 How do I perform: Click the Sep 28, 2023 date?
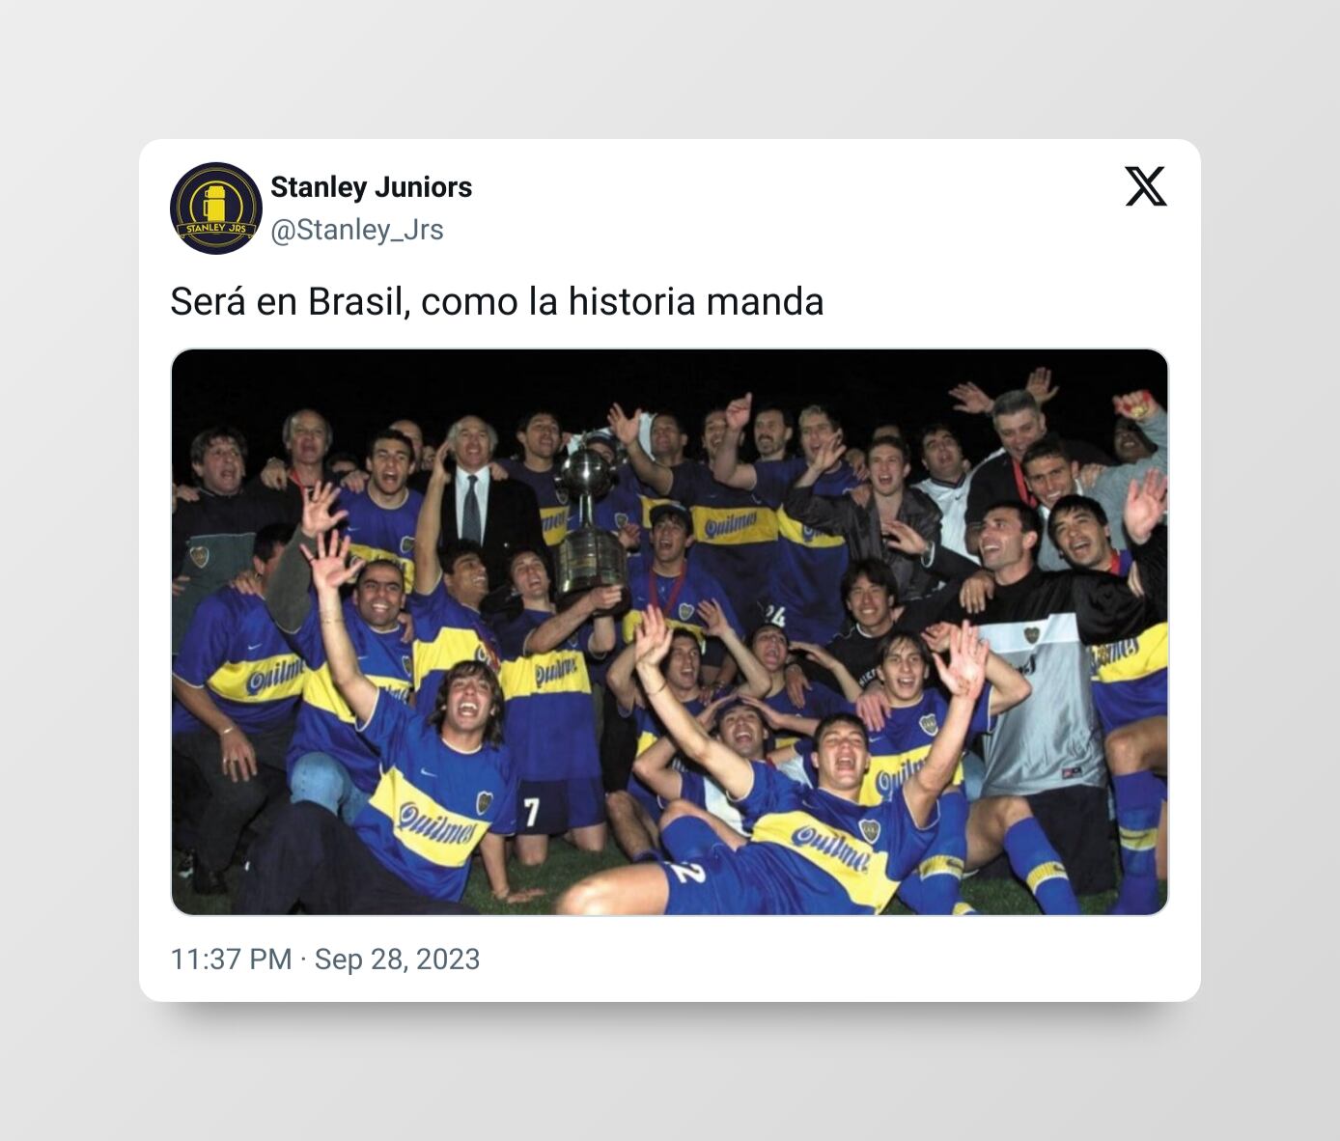coord(397,960)
